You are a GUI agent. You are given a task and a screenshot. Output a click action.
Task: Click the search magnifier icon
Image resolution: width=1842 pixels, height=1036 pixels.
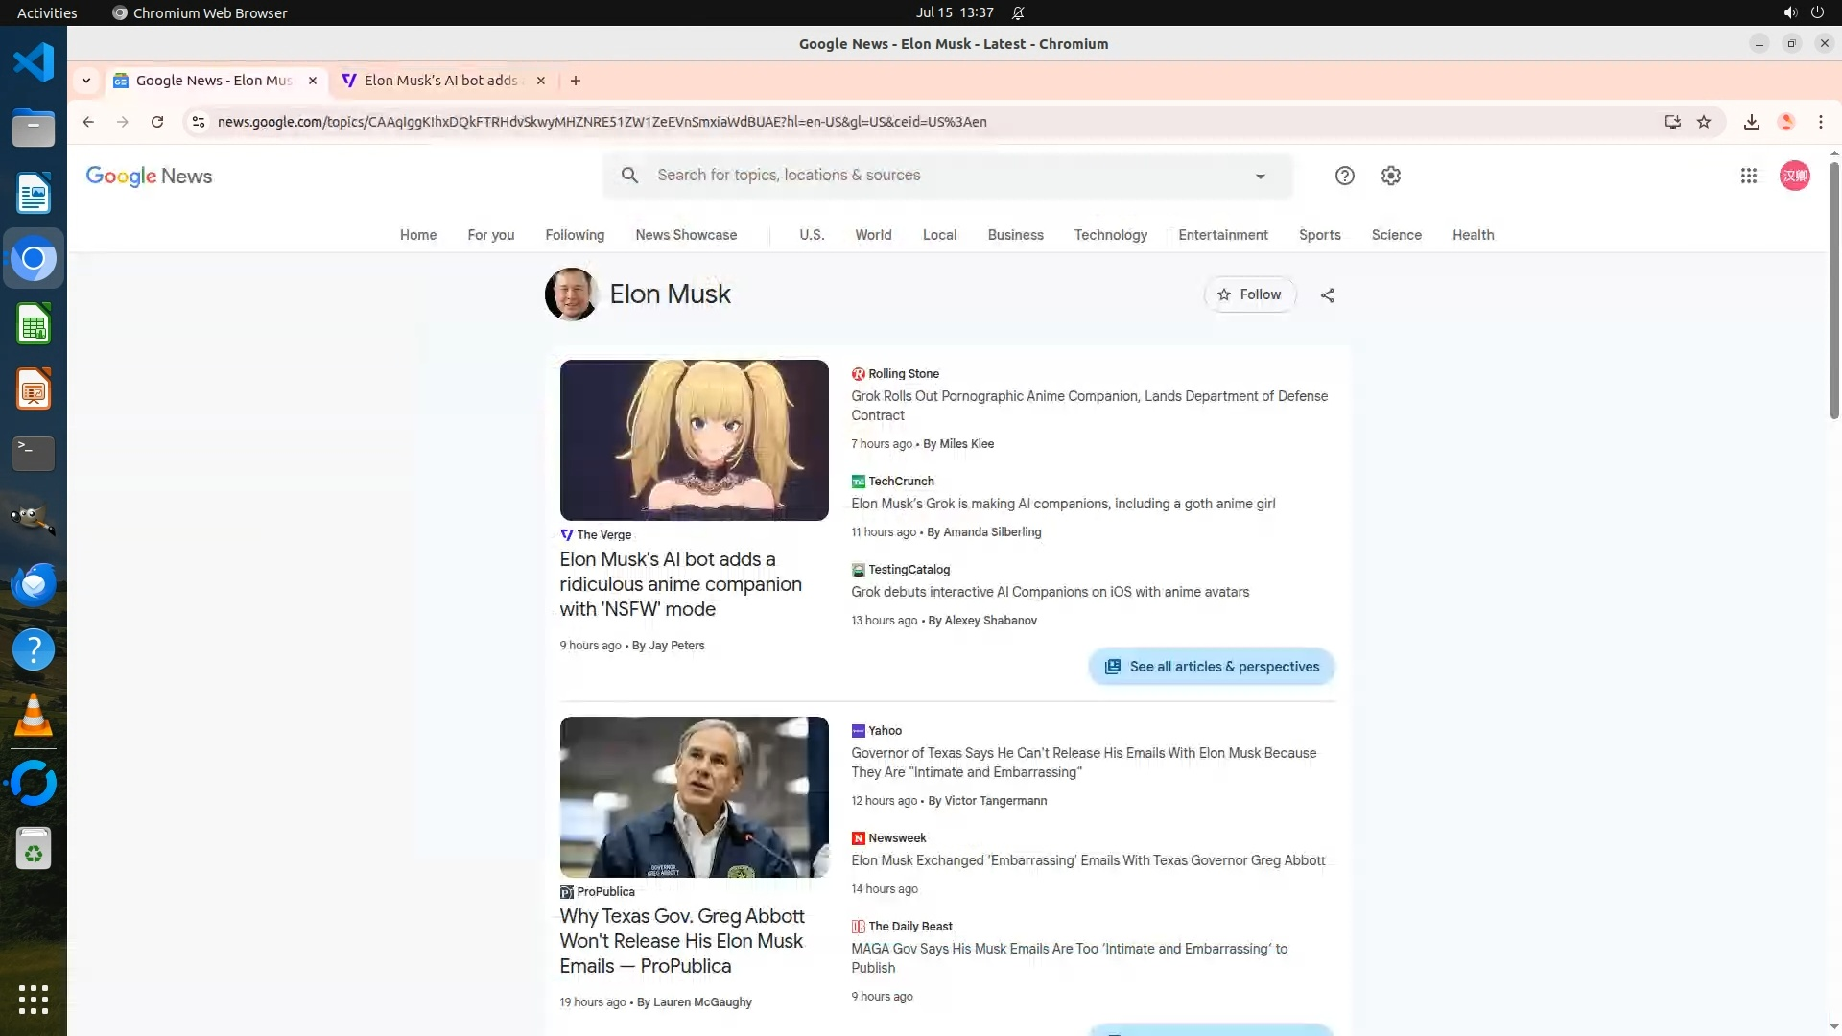pos(629,176)
